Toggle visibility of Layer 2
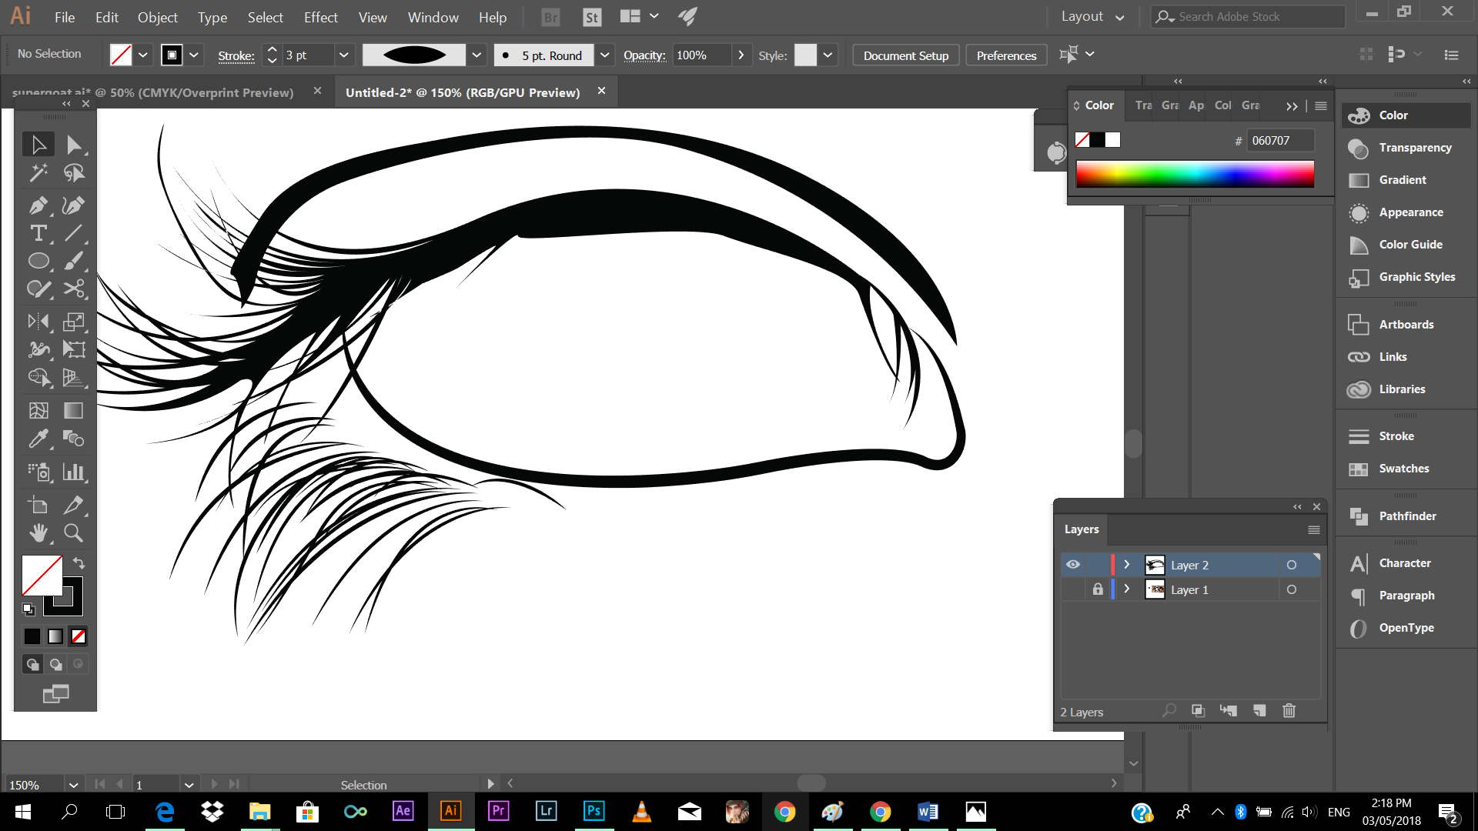Image resolution: width=1478 pixels, height=831 pixels. 1073,565
